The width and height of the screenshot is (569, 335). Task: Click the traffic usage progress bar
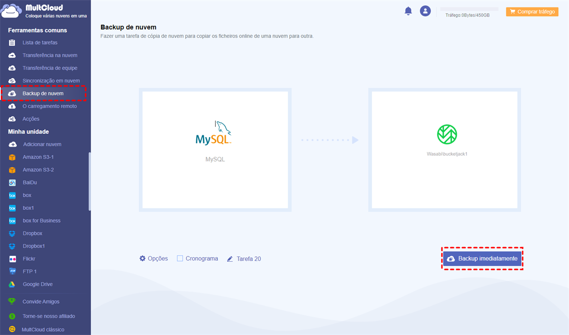pos(469,9)
